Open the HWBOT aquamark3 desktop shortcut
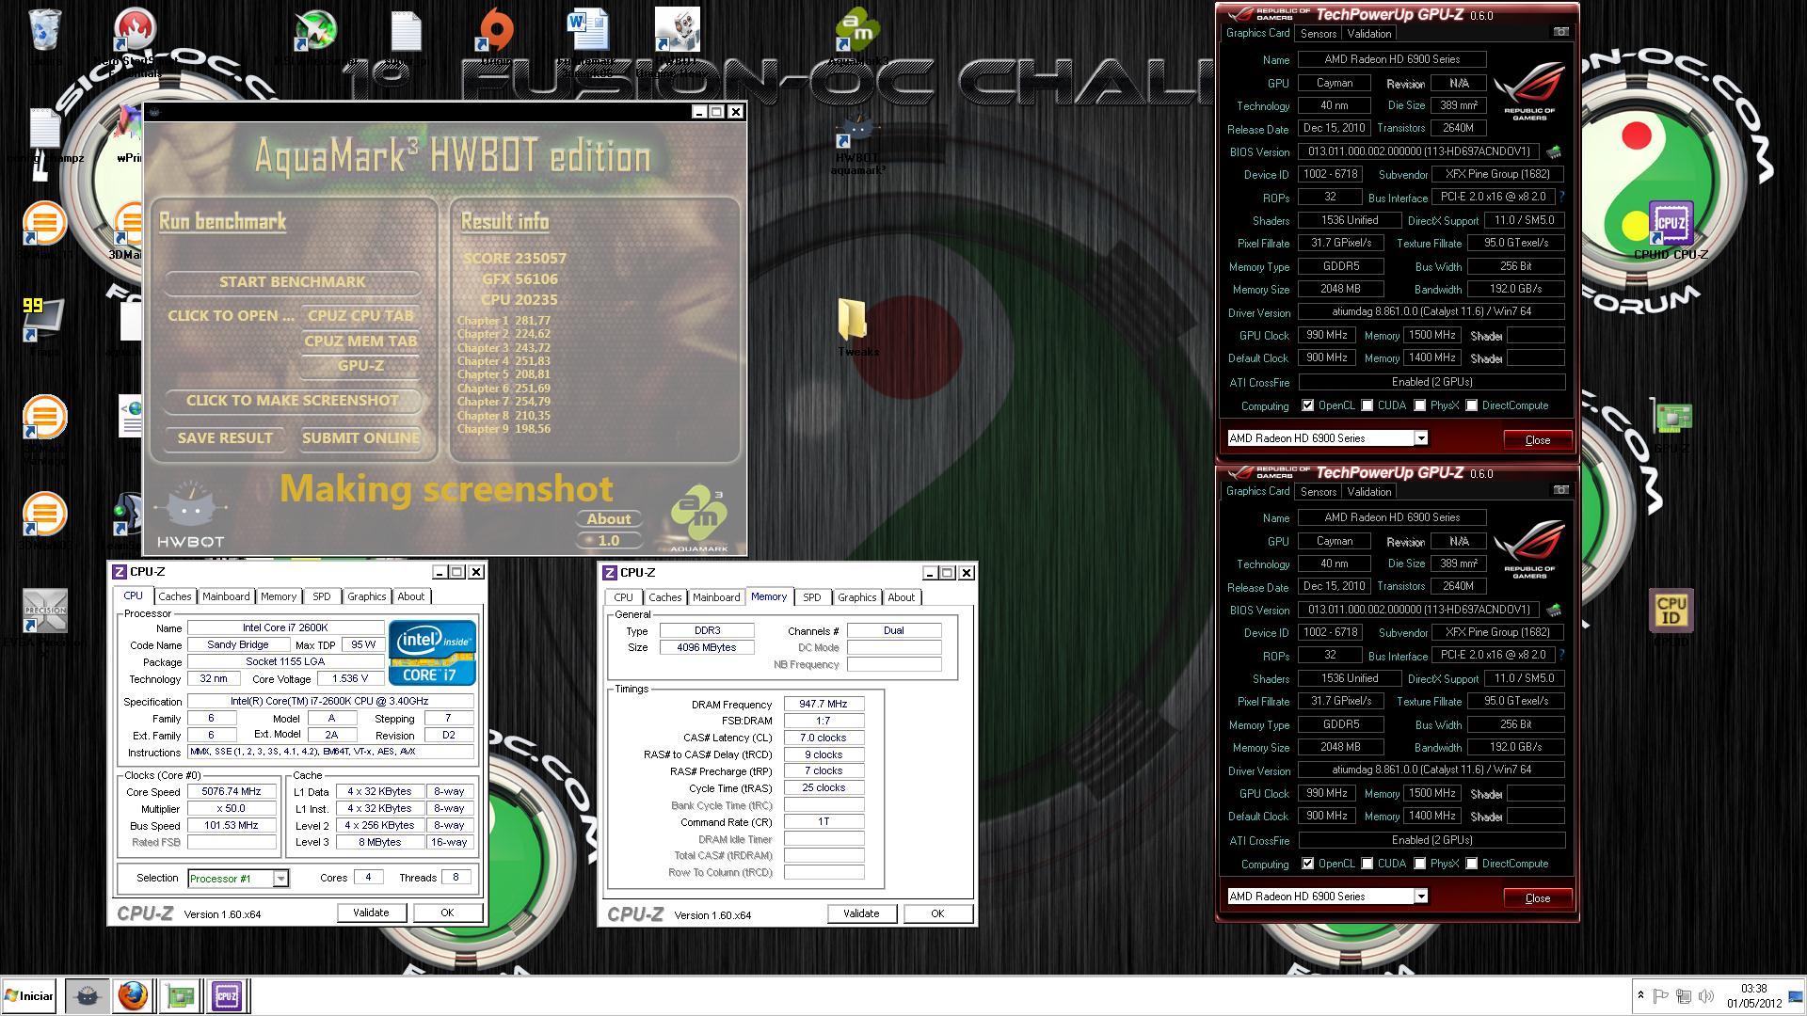Viewport: 1807px width, 1016px height. [857, 131]
